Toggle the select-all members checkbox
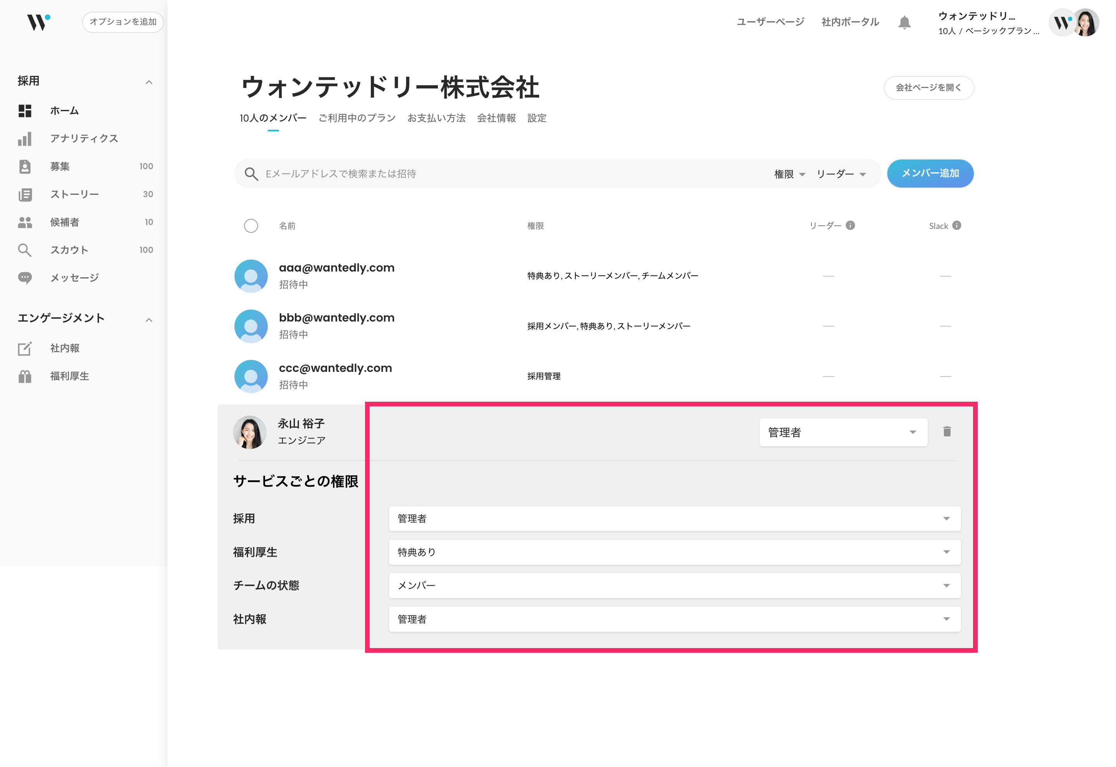 pos(251,226)
